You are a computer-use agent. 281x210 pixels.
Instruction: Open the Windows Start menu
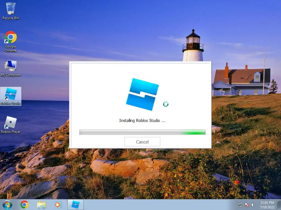[x=7, y=205]
